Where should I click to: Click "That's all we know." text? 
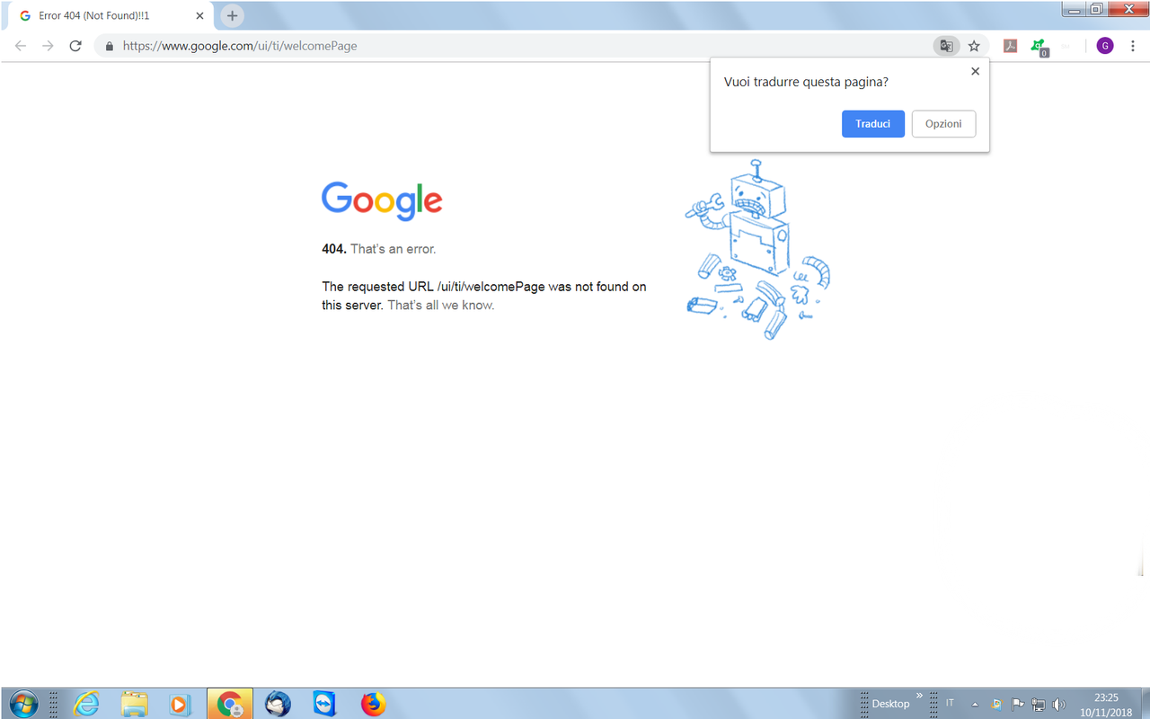(x=441, y=305)
